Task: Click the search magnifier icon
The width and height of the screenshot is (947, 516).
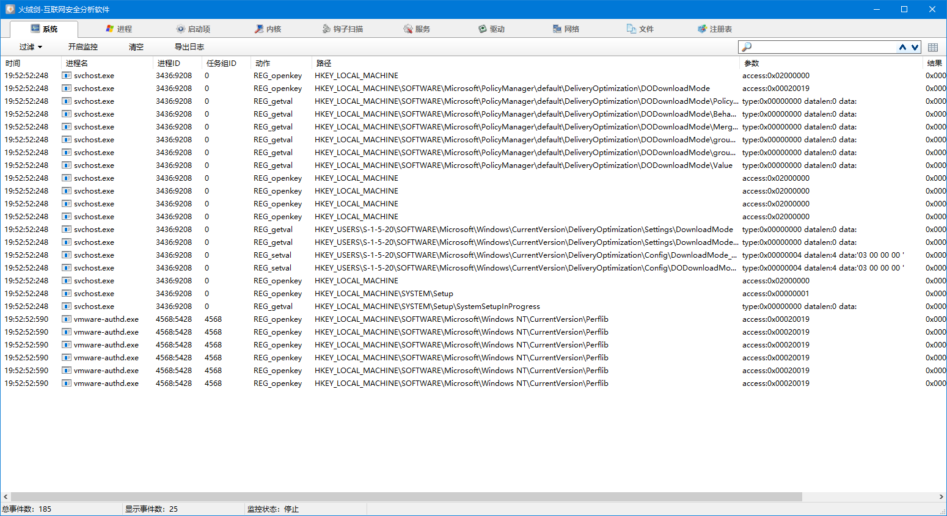Action: (x=746, y=47)
